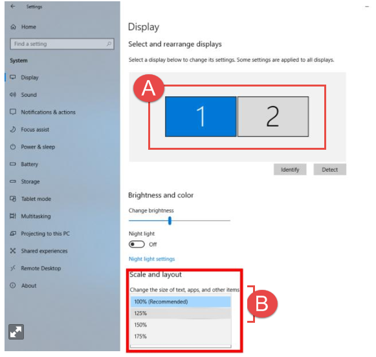Click the Notifications & actions icon
This screenshot has height=357, width=376.
pos(13,112)
